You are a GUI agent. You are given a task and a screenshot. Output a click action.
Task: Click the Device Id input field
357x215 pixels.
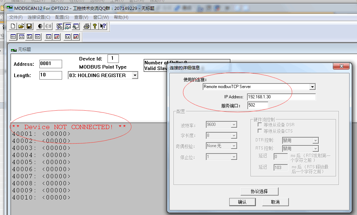pos(113,58)
